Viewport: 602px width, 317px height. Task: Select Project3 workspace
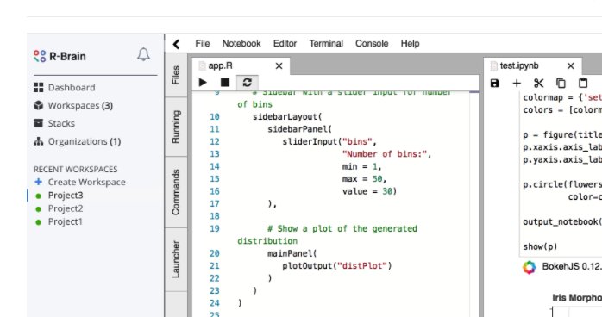[66, 196]
